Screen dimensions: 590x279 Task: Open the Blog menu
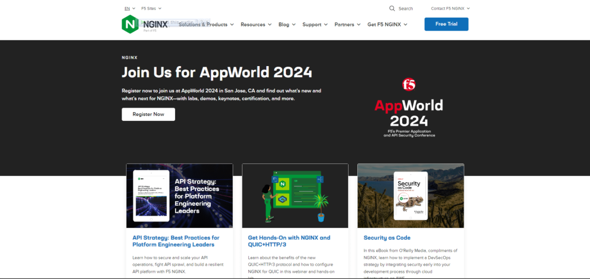(x=287, y=24)
